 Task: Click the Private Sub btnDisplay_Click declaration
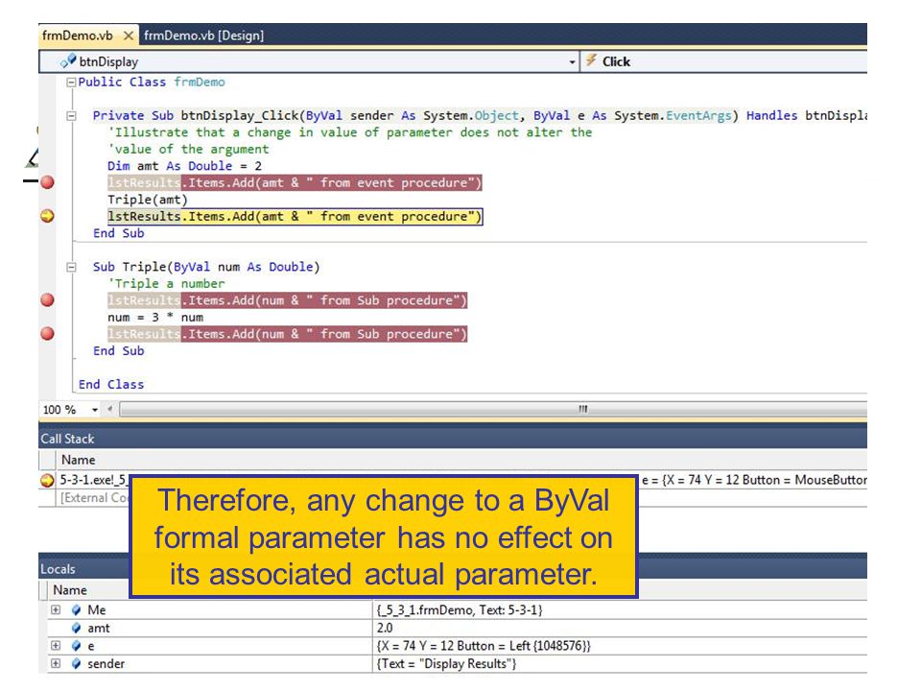tap(480, 116)
